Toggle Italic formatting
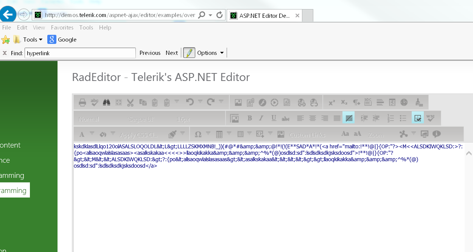The height and width of the screenshot is (252, 473). (261, 118)
